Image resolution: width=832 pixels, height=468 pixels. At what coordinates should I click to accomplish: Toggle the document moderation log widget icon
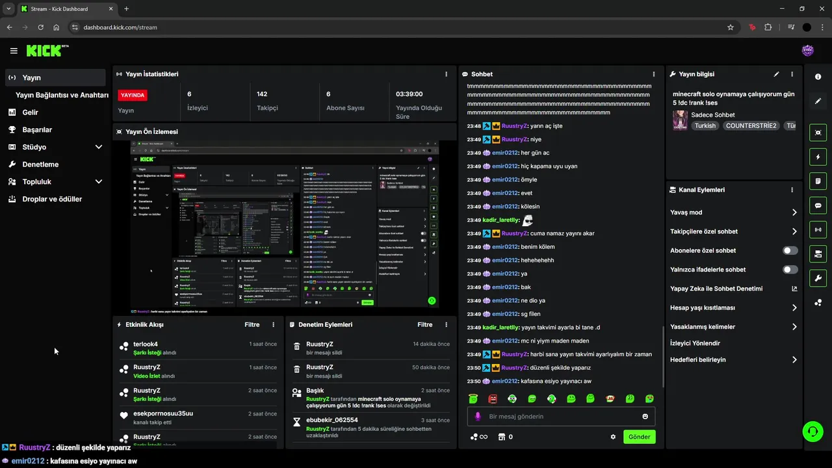tap(818, 181)
